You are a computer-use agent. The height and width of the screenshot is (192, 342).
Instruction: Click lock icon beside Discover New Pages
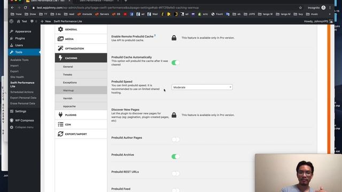pyautogui.click(x=174, y=115)
